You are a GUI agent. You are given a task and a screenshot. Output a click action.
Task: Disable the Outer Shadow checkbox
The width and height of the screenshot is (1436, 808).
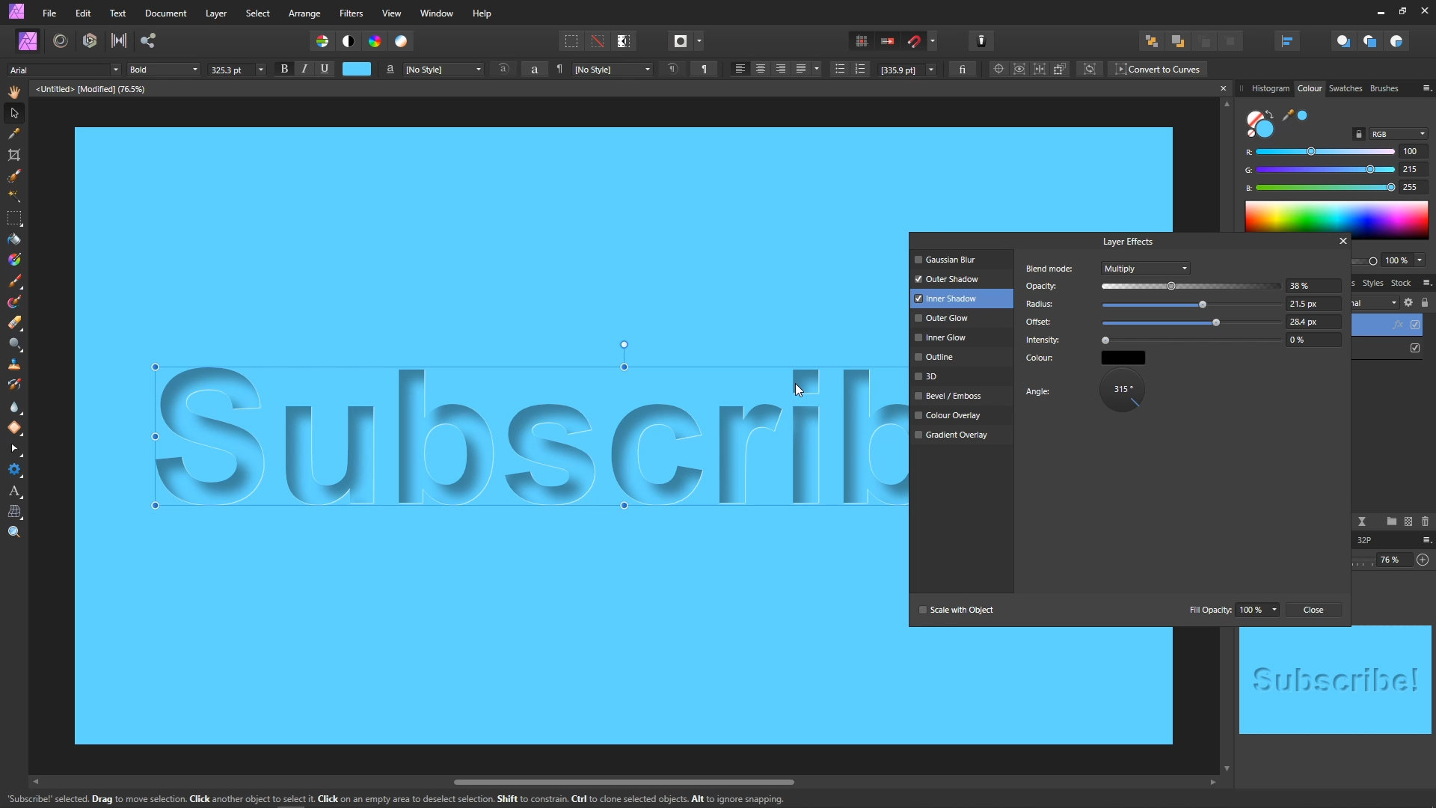[x=918, y=279]
